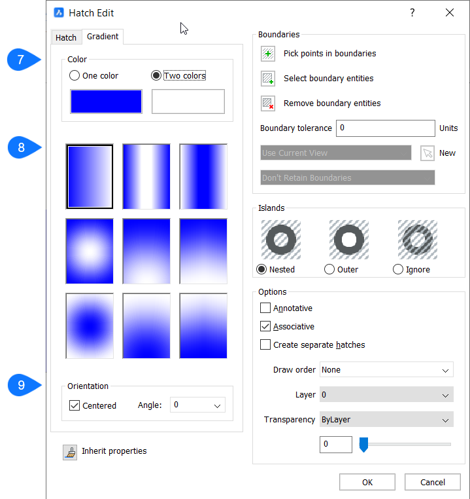Expand the Transparency ByLayer dropdown

(386, 420)
